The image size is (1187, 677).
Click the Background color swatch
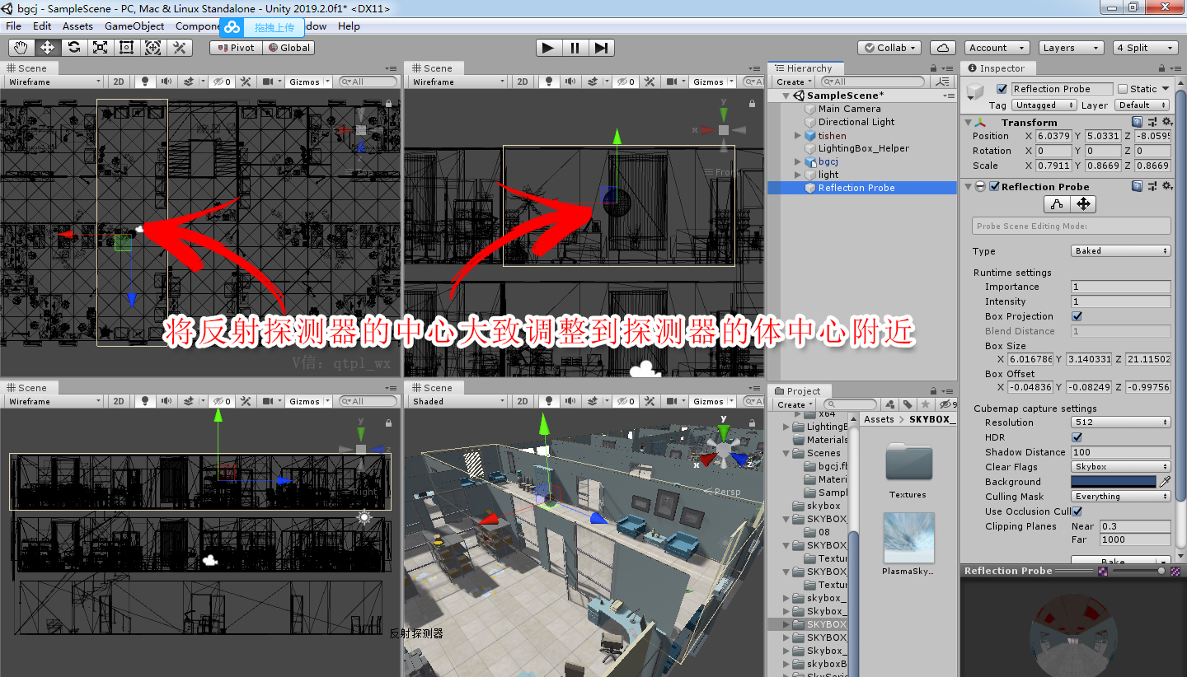1113,482
